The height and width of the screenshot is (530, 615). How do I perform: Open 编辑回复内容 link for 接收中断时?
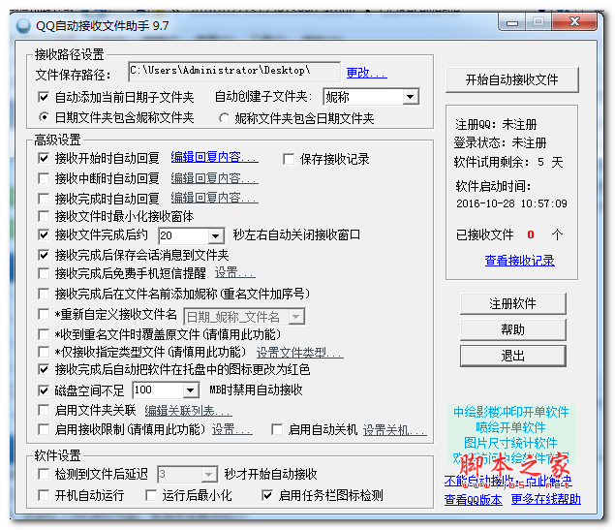pos(215,178)
